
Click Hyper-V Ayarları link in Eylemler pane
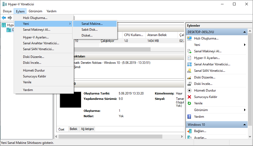(x=207, y=58)
